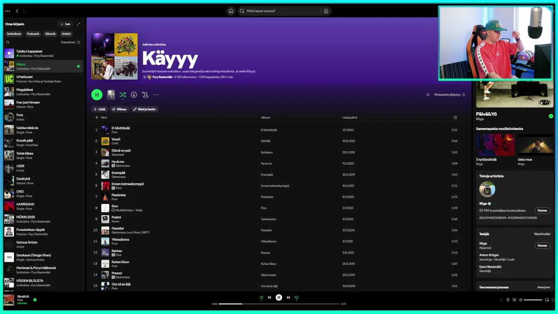Open the mini player
The image size is (558, 314).
click(x=547, y=300)
